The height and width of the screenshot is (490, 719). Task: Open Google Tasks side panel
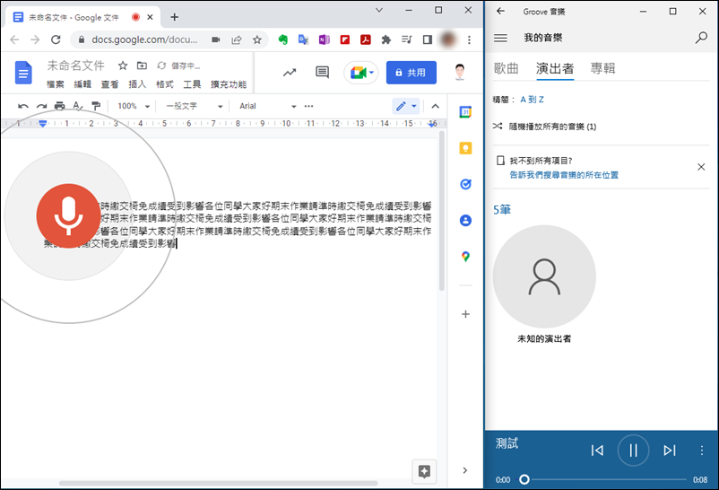point(465,184)
